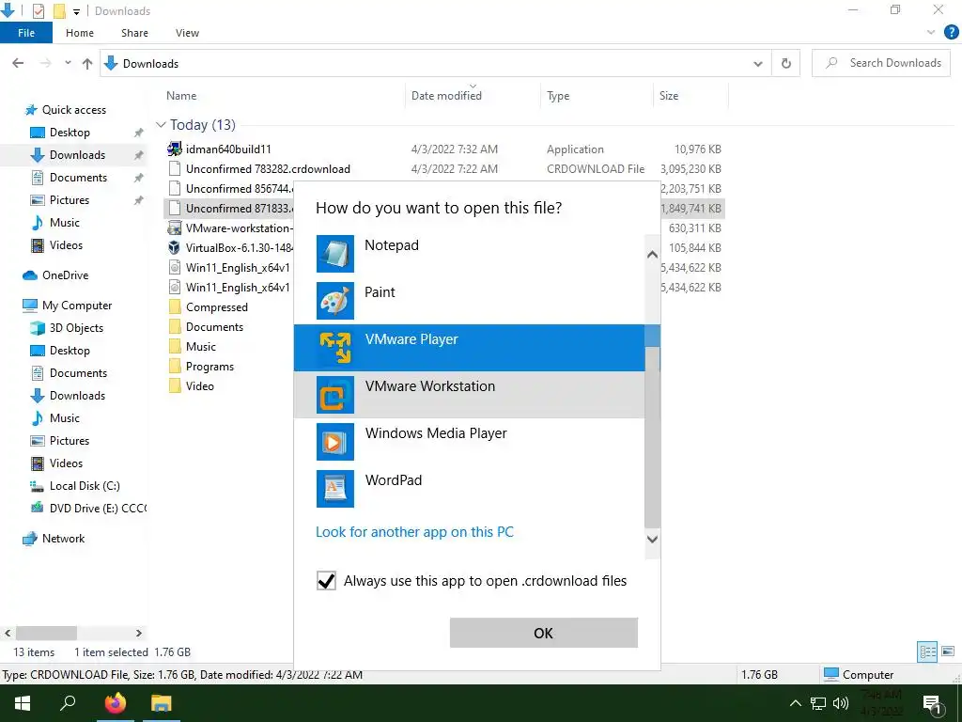Sort by the Size column header
Image resolution: width=962 pixels, height=722 pixels.
pyautogui.click(x=669, y=96)
